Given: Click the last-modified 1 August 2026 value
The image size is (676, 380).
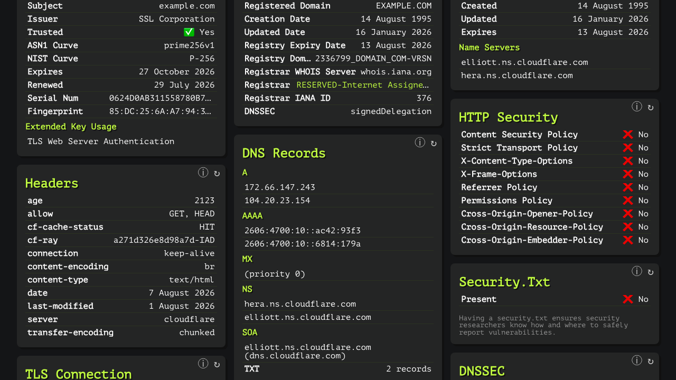Looking at the screenshot, I should tap(182, 306).
